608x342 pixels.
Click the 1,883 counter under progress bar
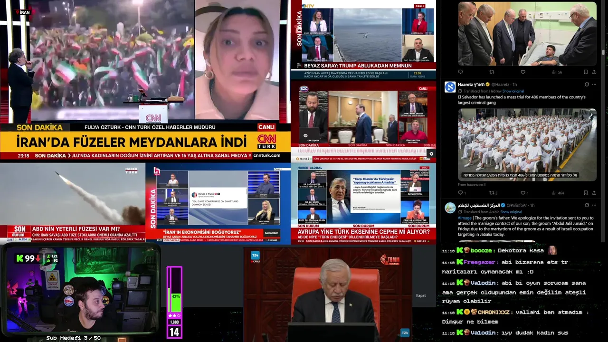pyautogui.click(x=174, y=323)
